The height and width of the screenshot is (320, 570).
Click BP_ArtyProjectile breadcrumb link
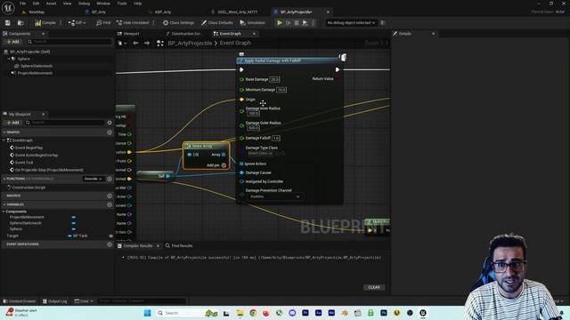pos(190,44)
